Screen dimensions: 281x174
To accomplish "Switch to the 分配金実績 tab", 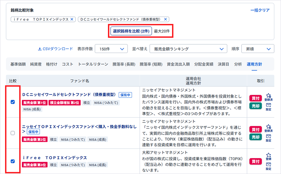I will click(204, 64).
